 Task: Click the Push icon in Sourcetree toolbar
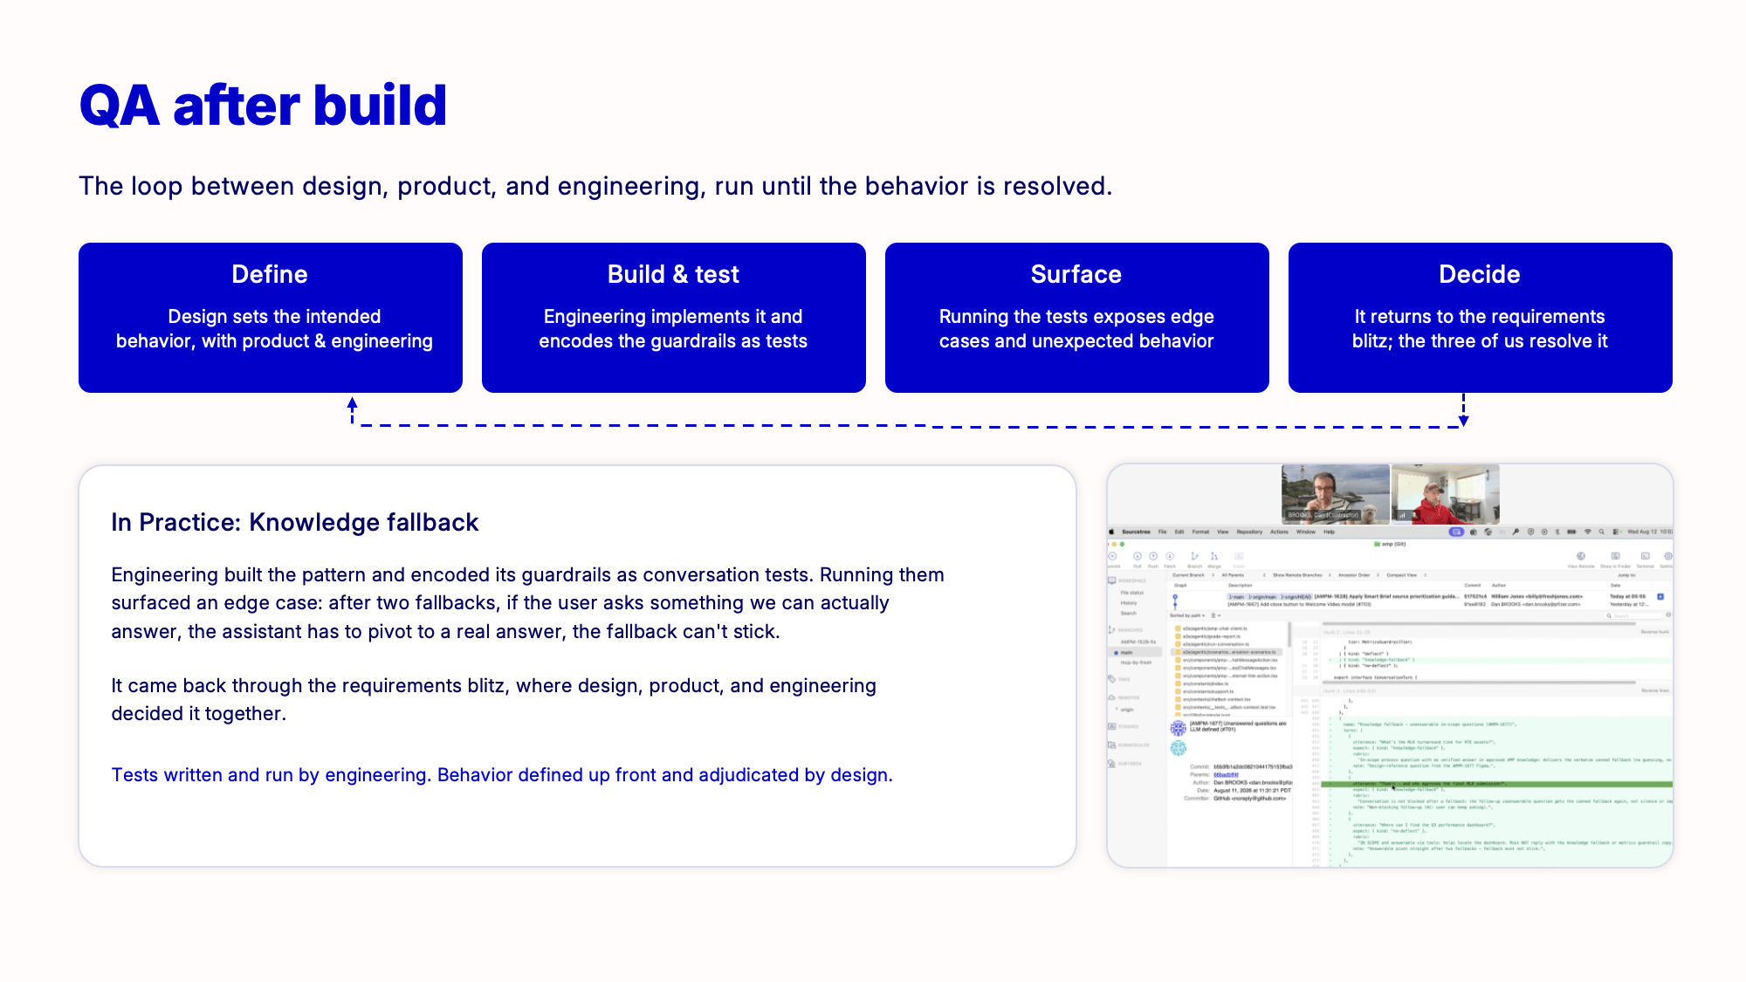[x=1153, y=556]
